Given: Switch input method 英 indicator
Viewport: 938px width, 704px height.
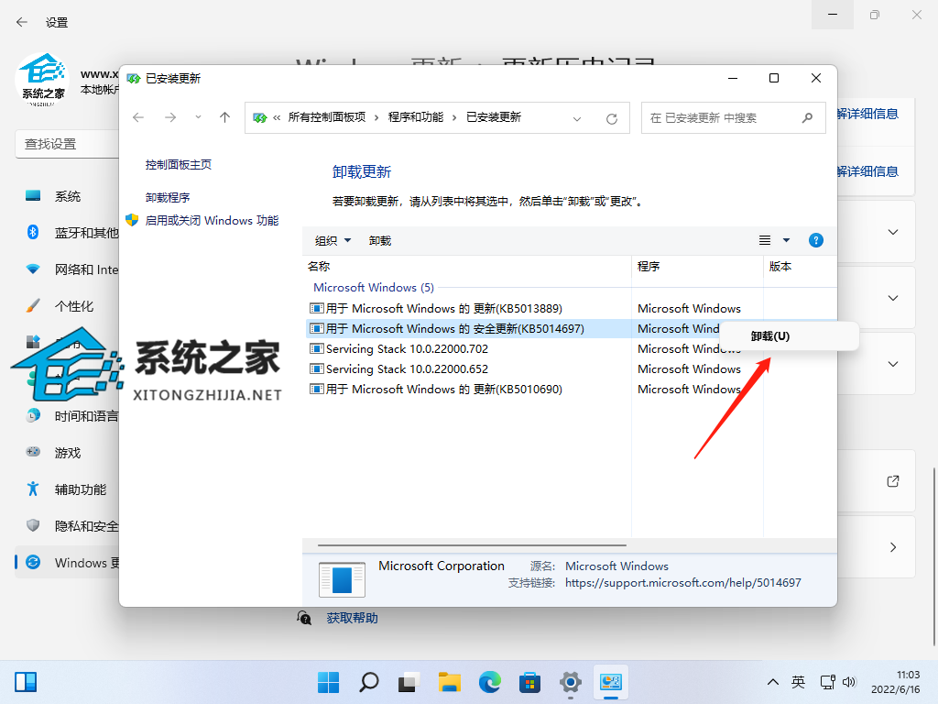Looking at the screenshot, I should click(798, 682).
